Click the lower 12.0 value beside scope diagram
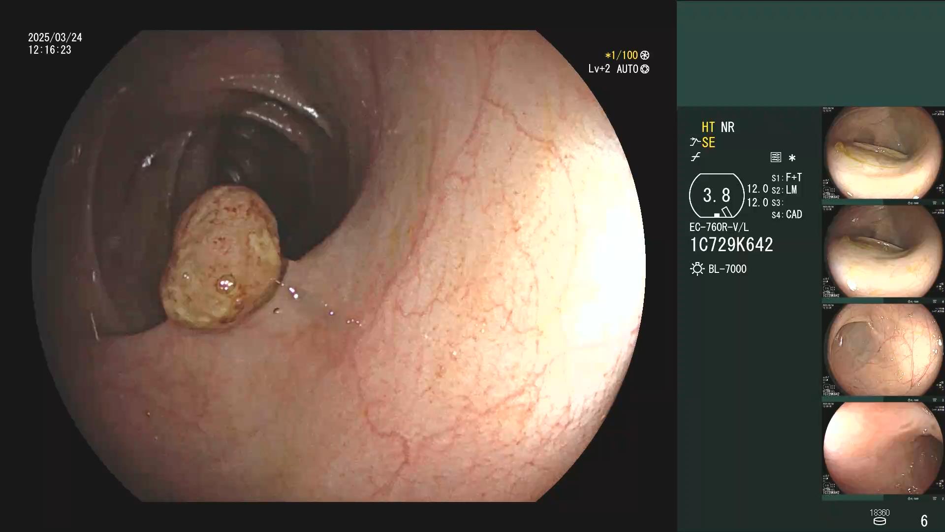Viewport: 945px width, 532px height. coord(757,202)
